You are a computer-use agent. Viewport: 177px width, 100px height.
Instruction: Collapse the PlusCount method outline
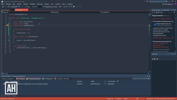pyautogui.click(x=9, y=36)
